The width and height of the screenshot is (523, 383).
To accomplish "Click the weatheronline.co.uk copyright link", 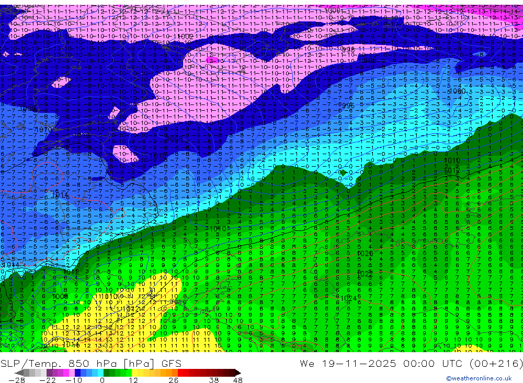I will coord(479,378).
